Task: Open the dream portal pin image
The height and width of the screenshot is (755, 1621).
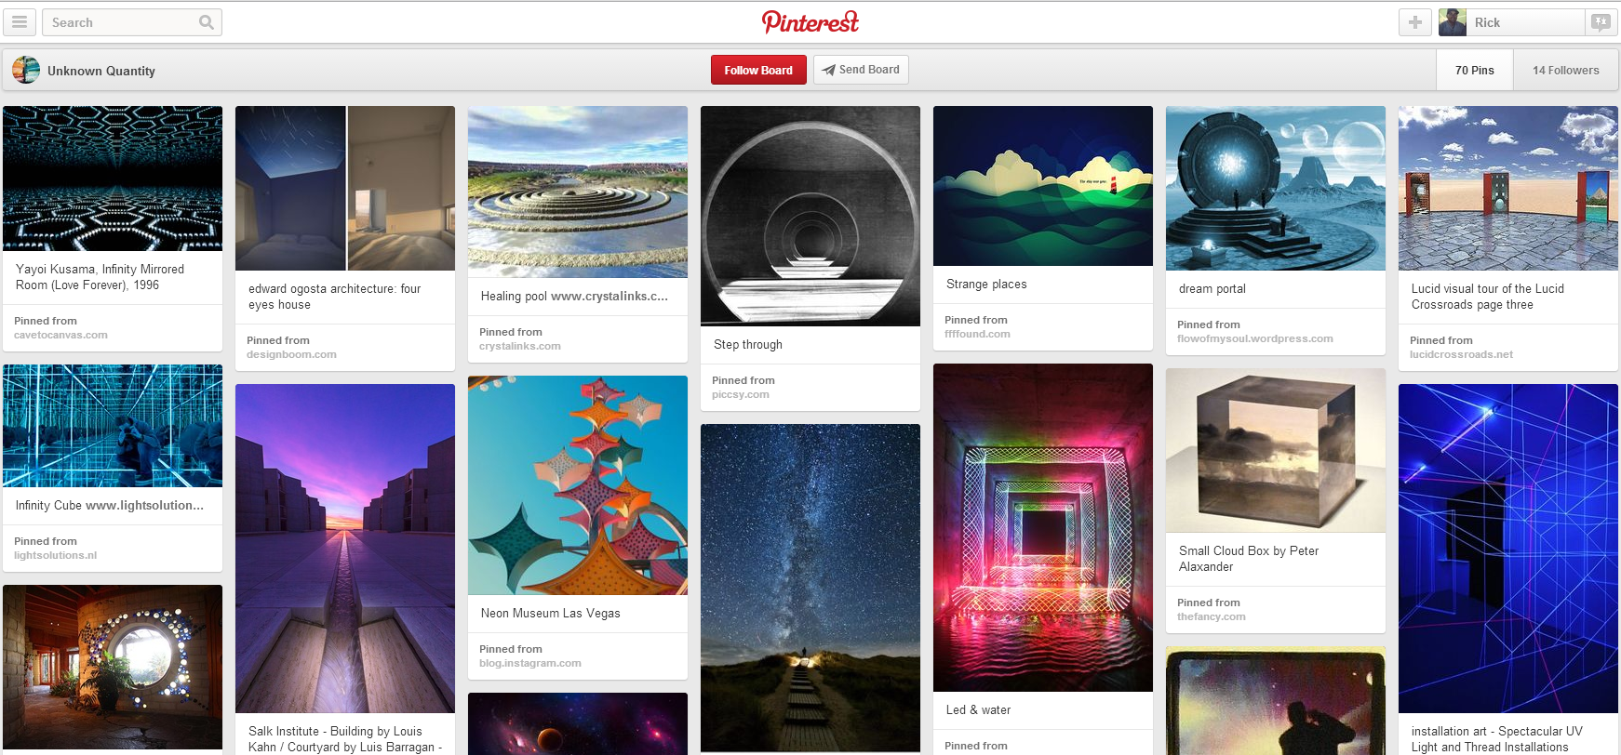Action: [1275, 188]
